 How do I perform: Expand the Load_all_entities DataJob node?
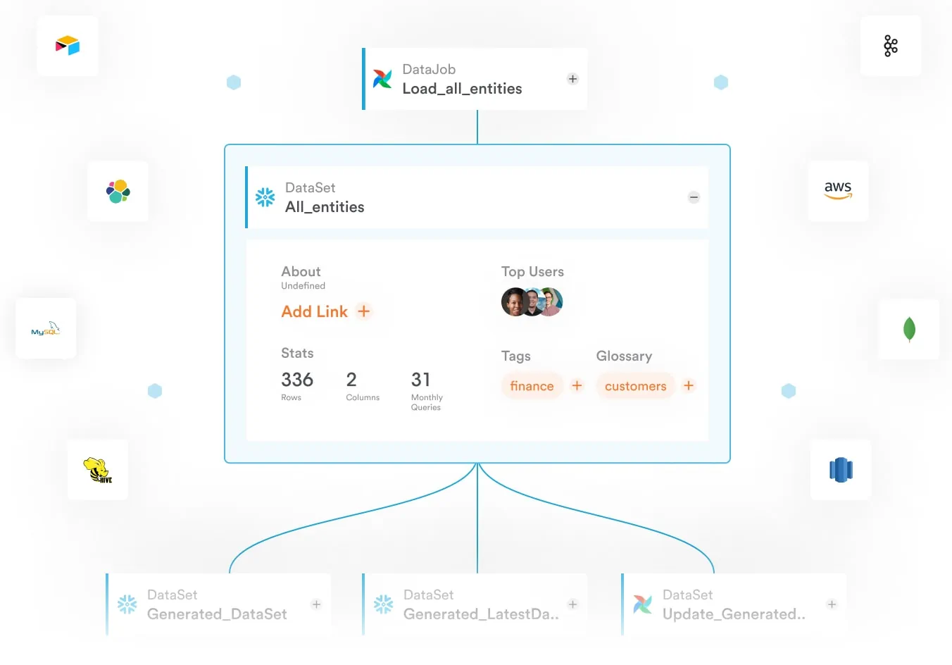point(572,79)
